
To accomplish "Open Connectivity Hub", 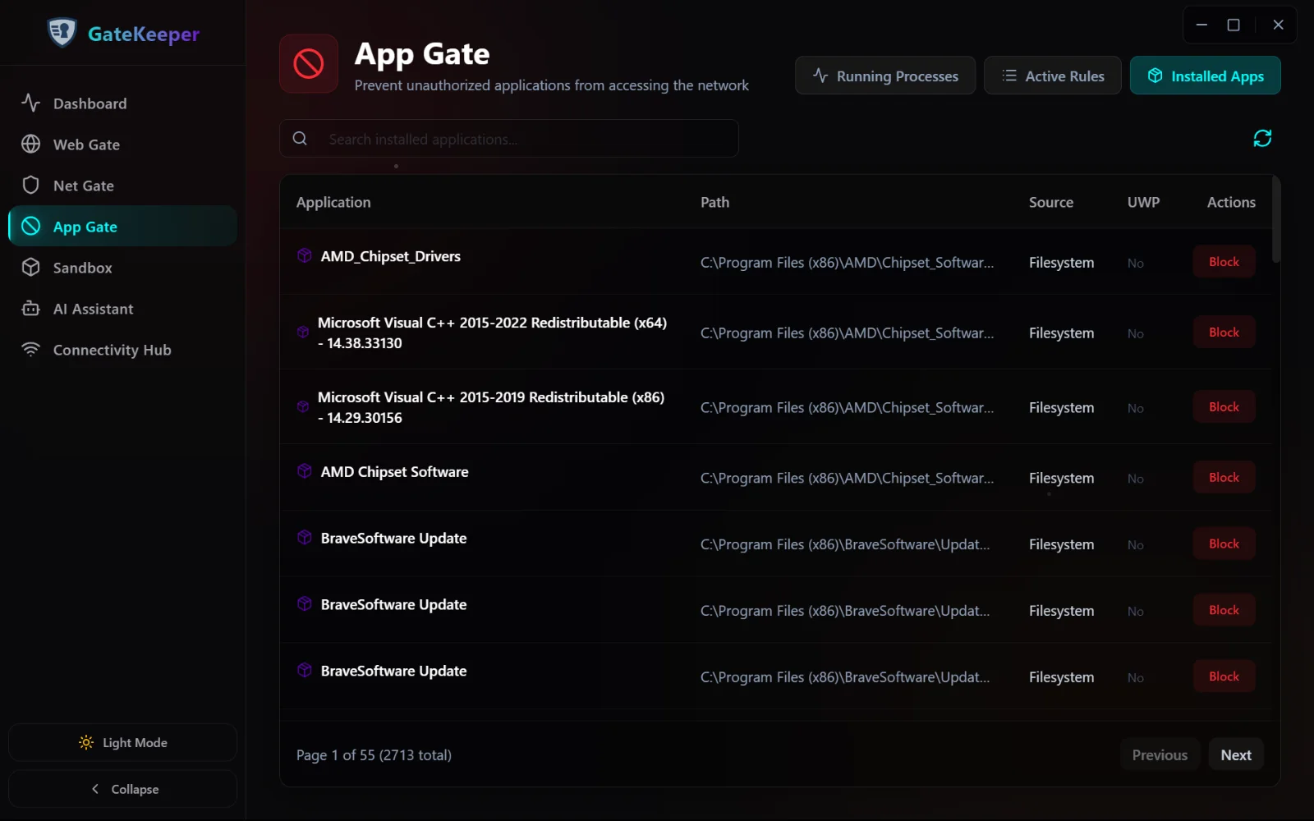I will (x=123, y=350).
